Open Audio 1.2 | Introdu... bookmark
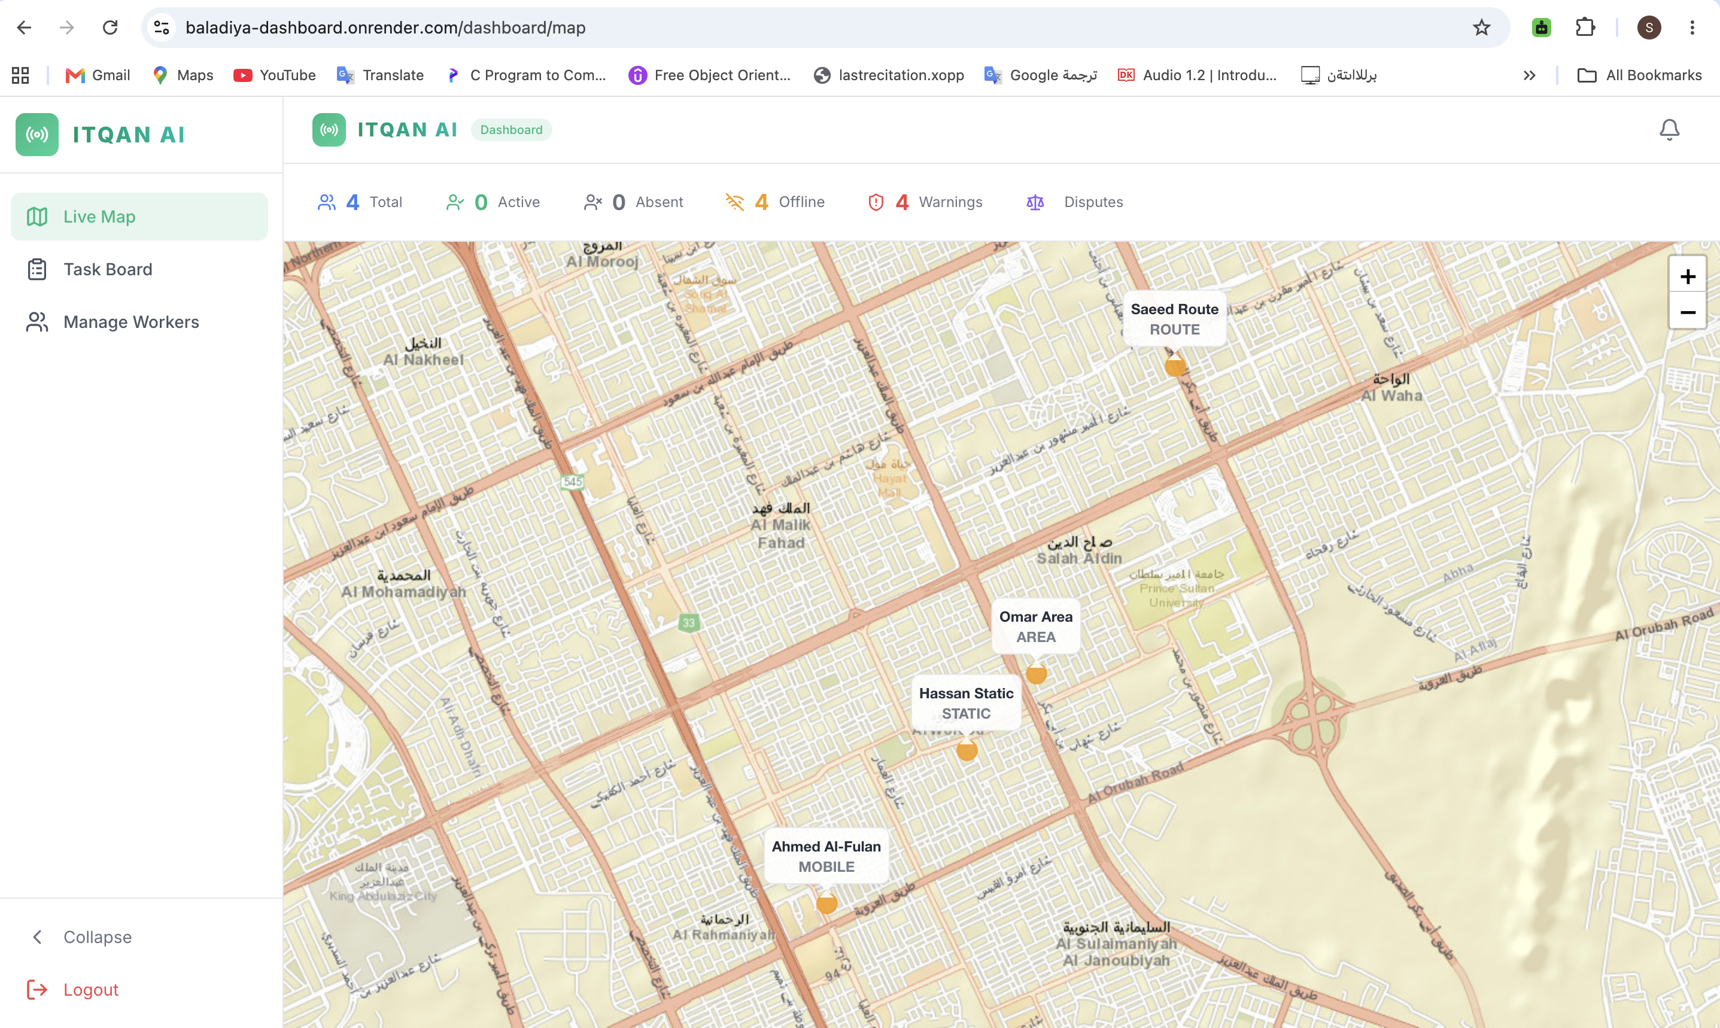1720x1028 pixels. pyautogui.click(x=1197, y=75)
